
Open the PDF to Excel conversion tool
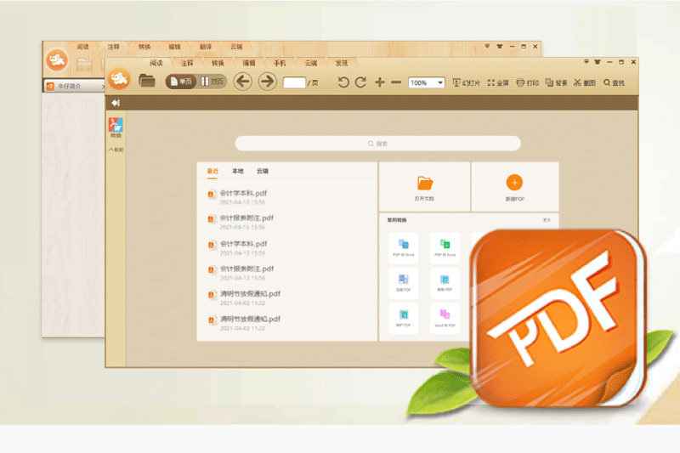(445, 246)
